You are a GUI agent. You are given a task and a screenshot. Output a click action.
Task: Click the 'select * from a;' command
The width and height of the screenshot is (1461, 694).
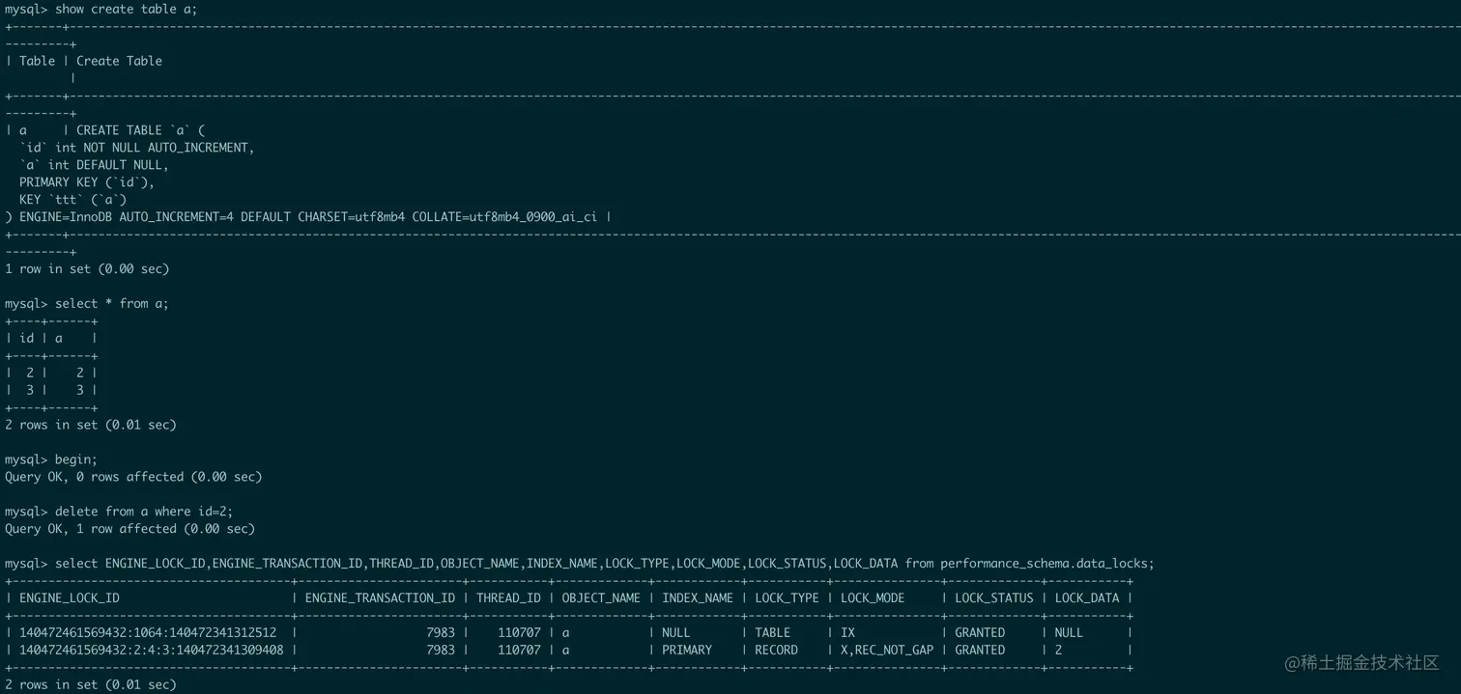111,304
